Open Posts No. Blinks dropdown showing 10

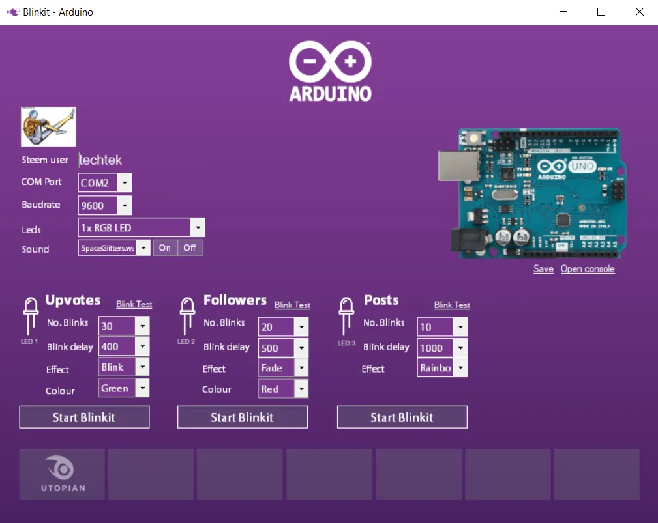pos(442,327)
